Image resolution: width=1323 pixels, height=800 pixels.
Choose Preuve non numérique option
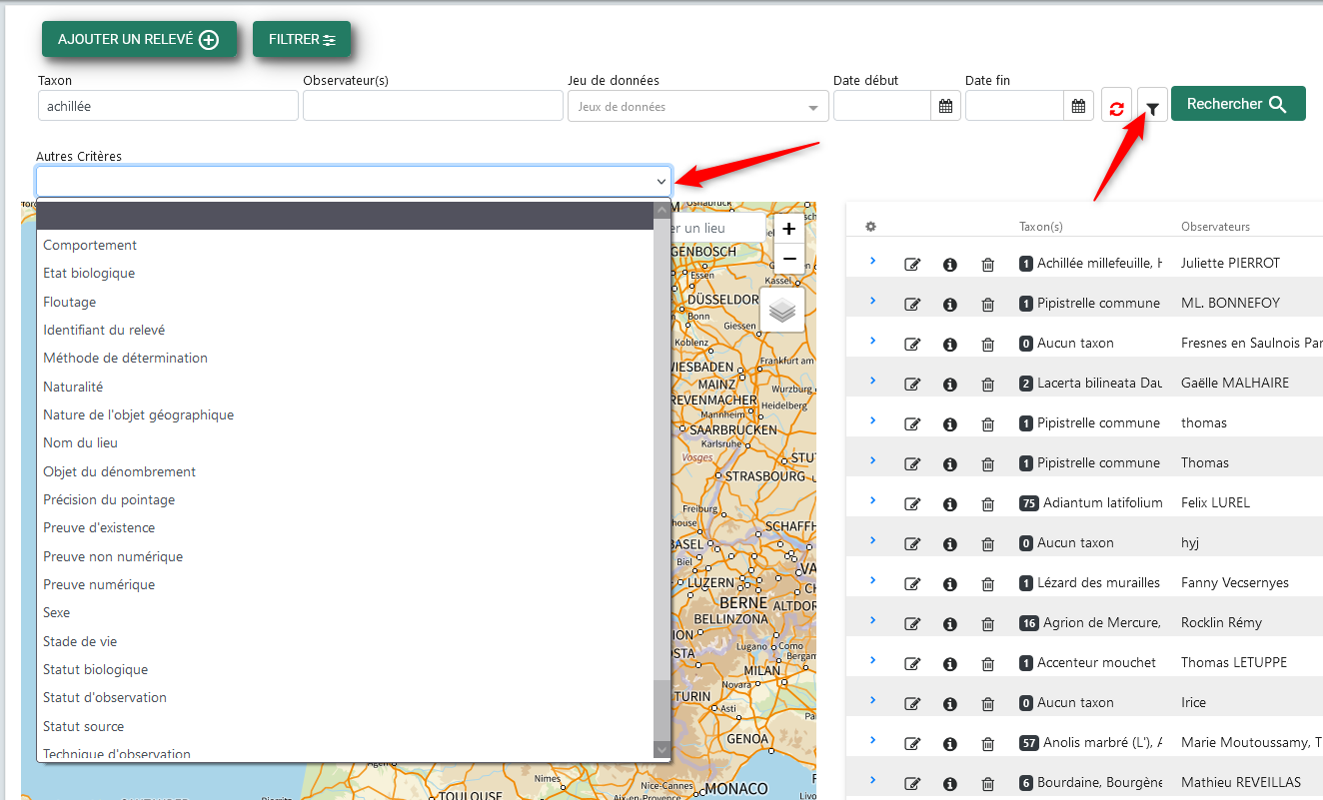click(x=346, y=556)
